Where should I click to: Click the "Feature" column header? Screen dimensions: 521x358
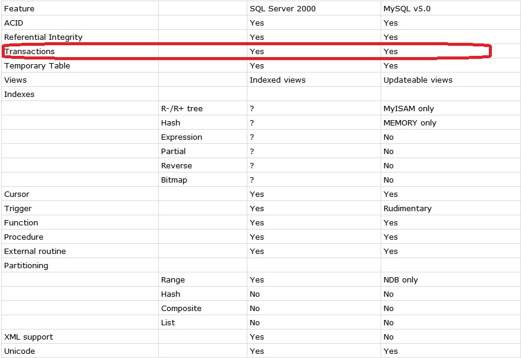pos(19,9)
